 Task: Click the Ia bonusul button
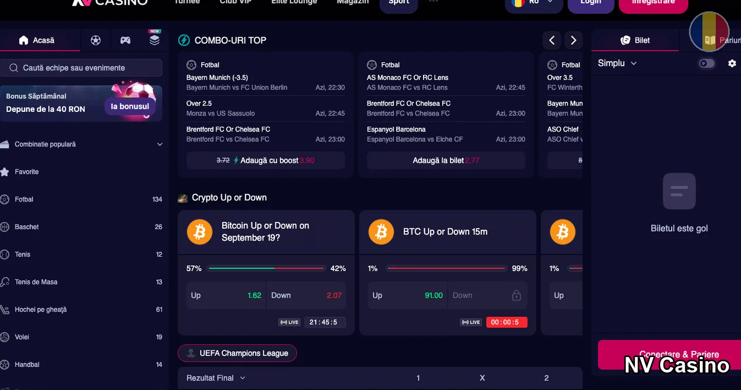coord(130,106)
